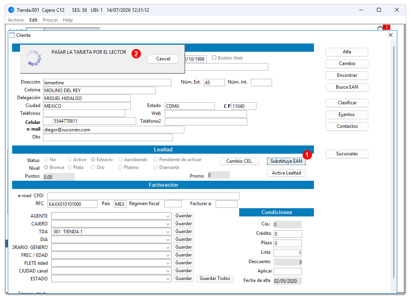Click the Núm. Ext. field 45

(x=215, y=82)
